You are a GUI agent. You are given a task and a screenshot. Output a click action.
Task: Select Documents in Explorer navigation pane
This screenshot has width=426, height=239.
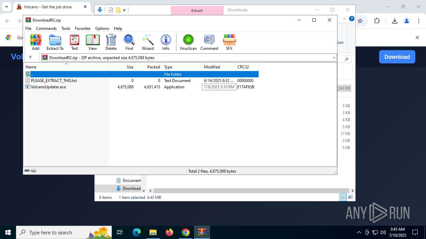click(128, 181)
